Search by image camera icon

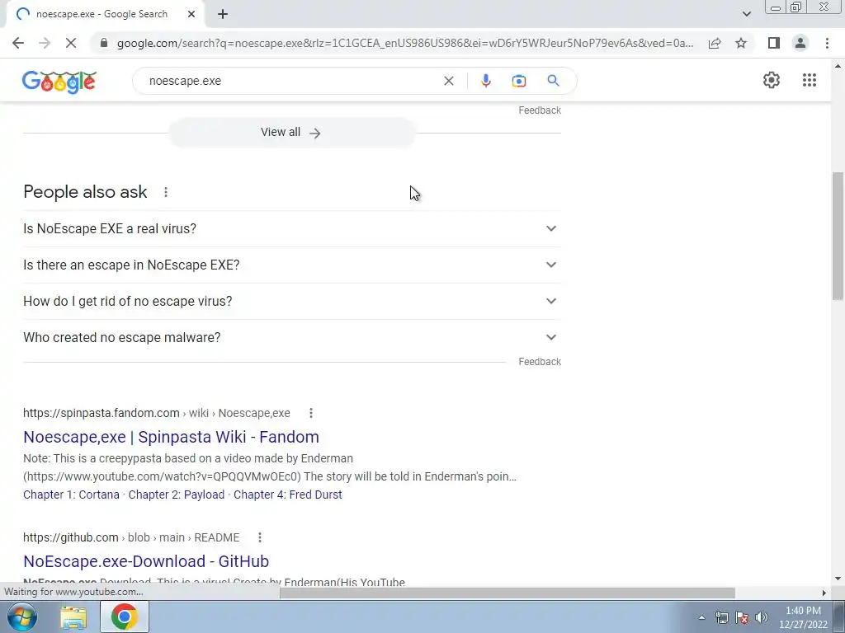point(519,81)
